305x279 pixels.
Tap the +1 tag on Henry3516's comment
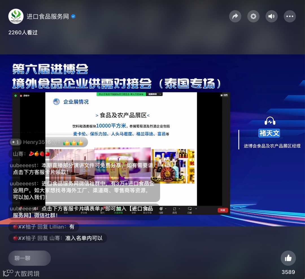15,142
